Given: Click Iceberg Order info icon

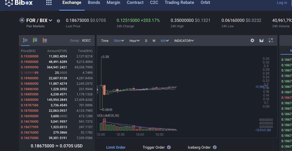Looking at the screenshot, I should (x=215, y=147).
